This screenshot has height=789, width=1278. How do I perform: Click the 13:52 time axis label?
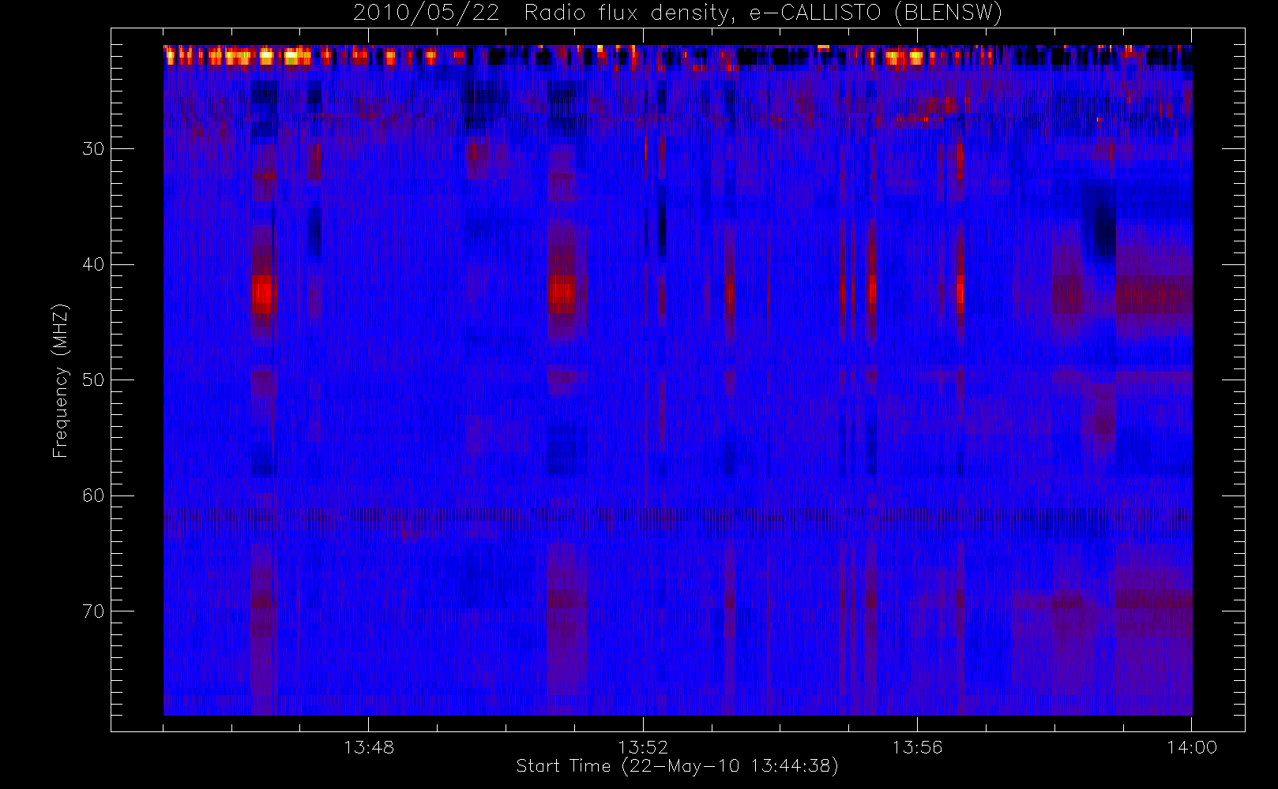coord(643,747)
